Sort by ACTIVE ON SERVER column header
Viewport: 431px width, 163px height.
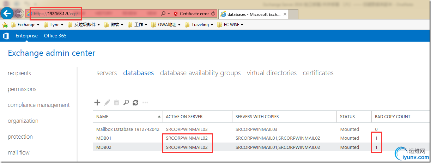click(x=198, y=116)
